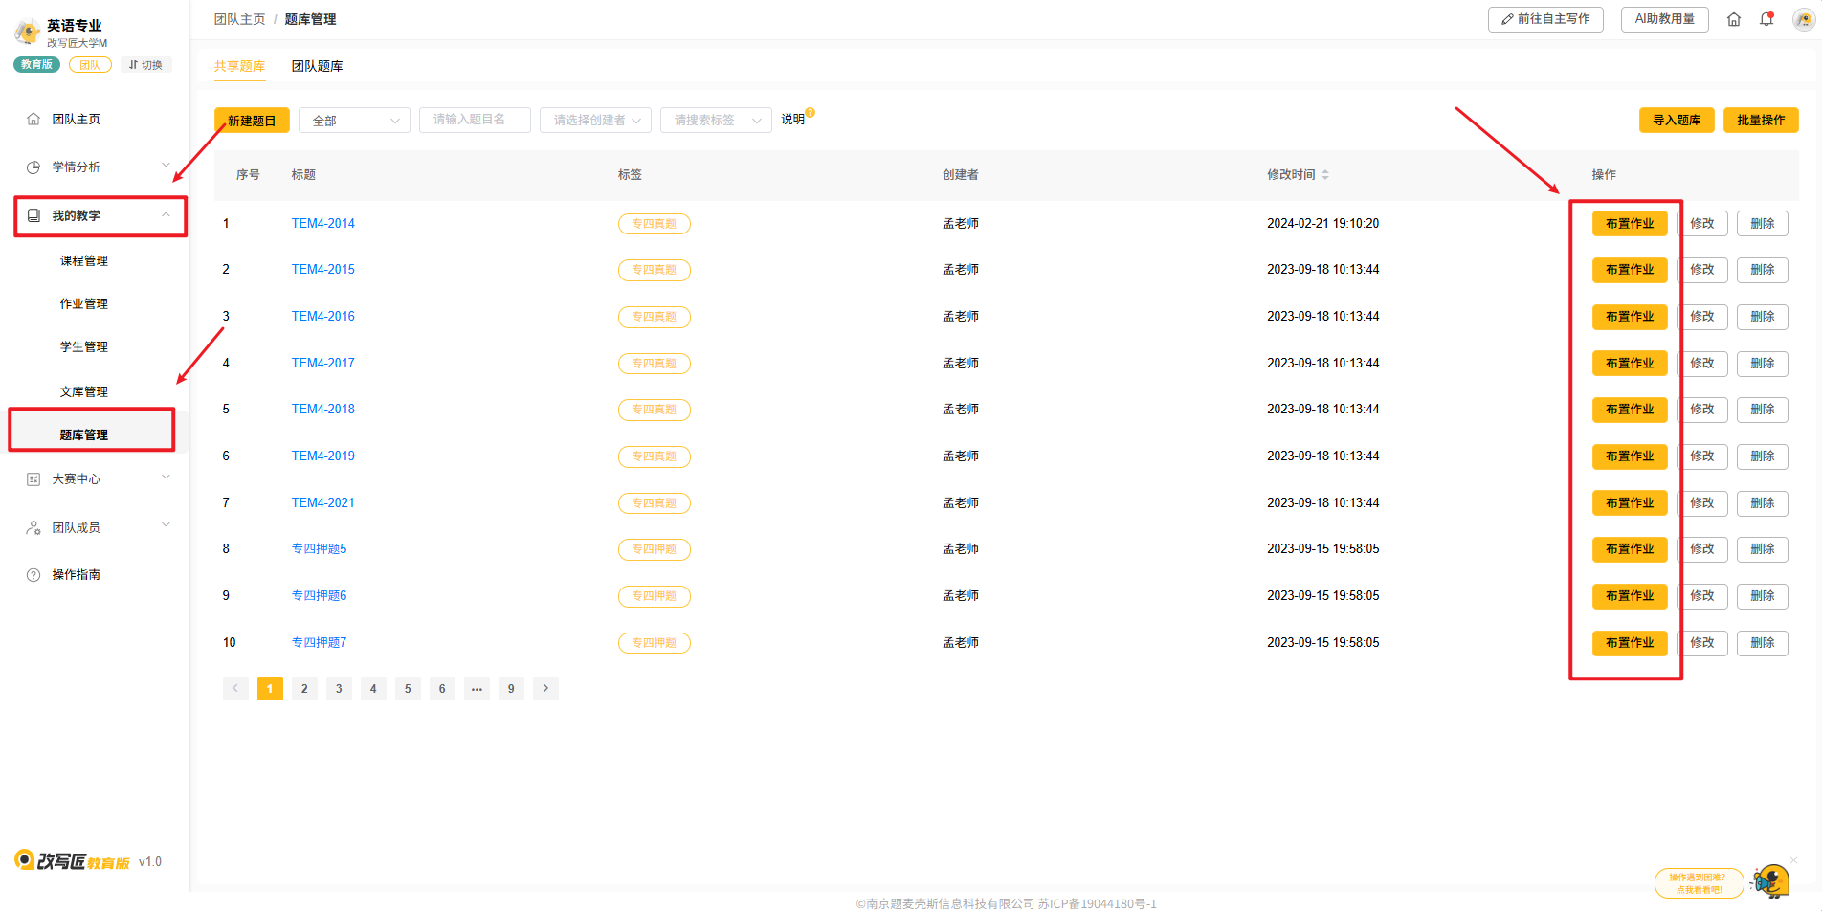
Task: Click the help icon beside 说明
Action: (x=811, y=113)
